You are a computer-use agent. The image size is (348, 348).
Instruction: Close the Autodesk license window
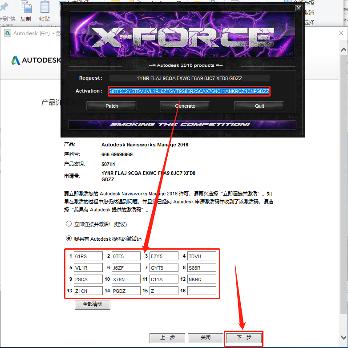(341, 33)
